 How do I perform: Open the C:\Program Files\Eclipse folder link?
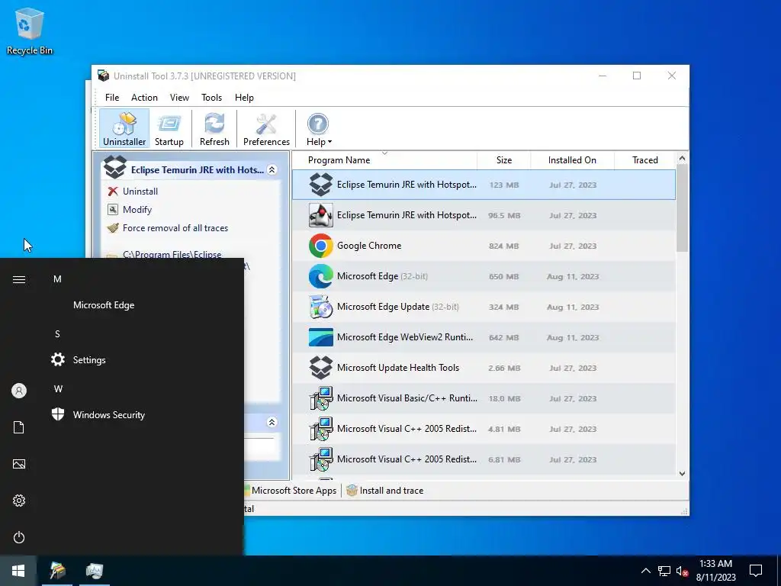[172, 254]
